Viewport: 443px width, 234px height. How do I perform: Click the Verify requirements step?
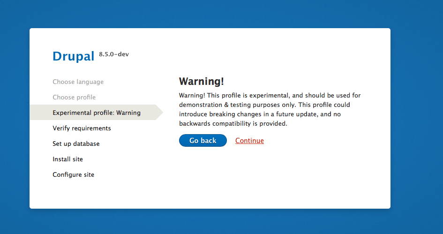coord(82,128)
